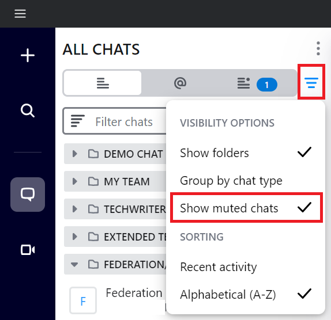Select the chat bubble icon in sidebar
The width and height of the screenshot is (331, 320).
(28, 194)
